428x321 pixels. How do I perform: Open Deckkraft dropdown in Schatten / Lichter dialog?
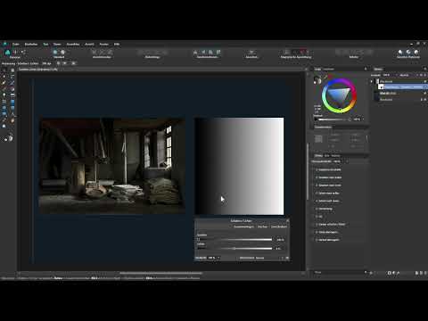[218, 258]
